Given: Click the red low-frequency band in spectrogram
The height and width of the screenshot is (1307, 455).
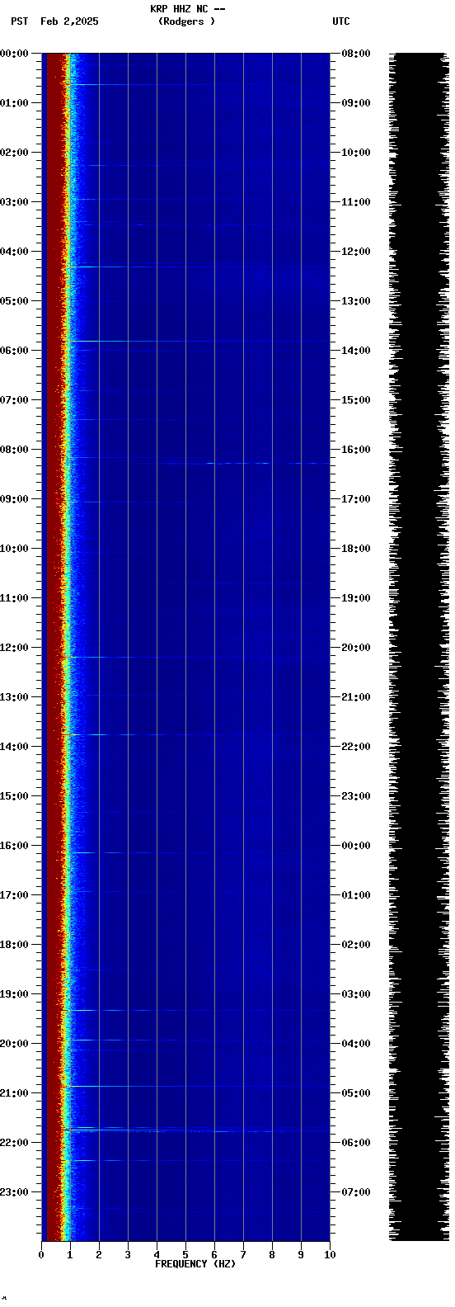Looking at the screenshot, I should tap(54, 647).
